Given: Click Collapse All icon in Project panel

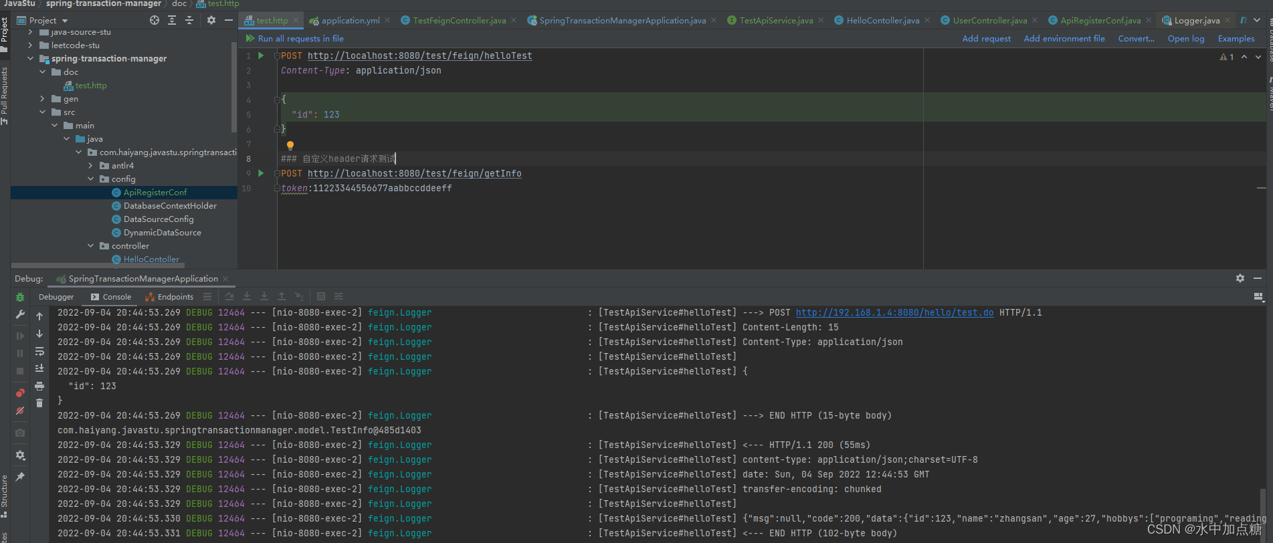Looking at the screenshot, I should (189, 21).
